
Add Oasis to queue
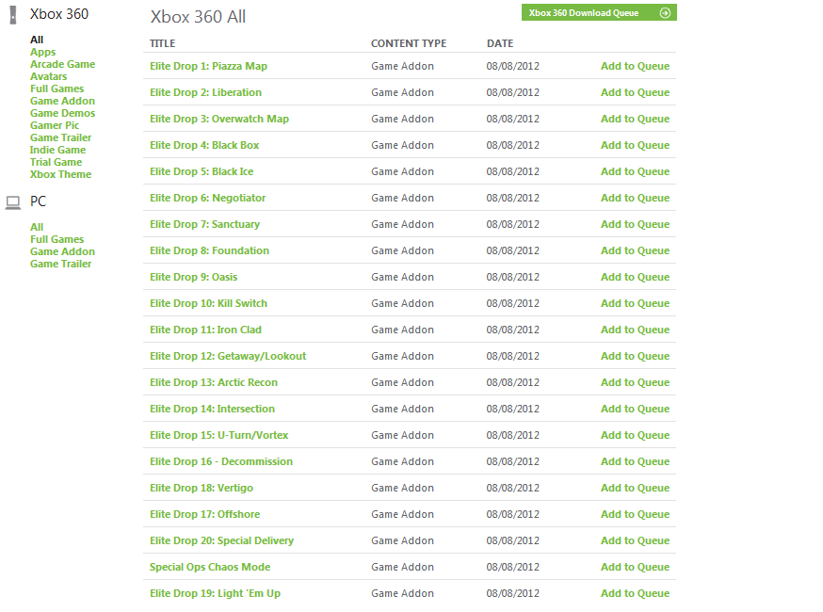[x=635, y=277]
